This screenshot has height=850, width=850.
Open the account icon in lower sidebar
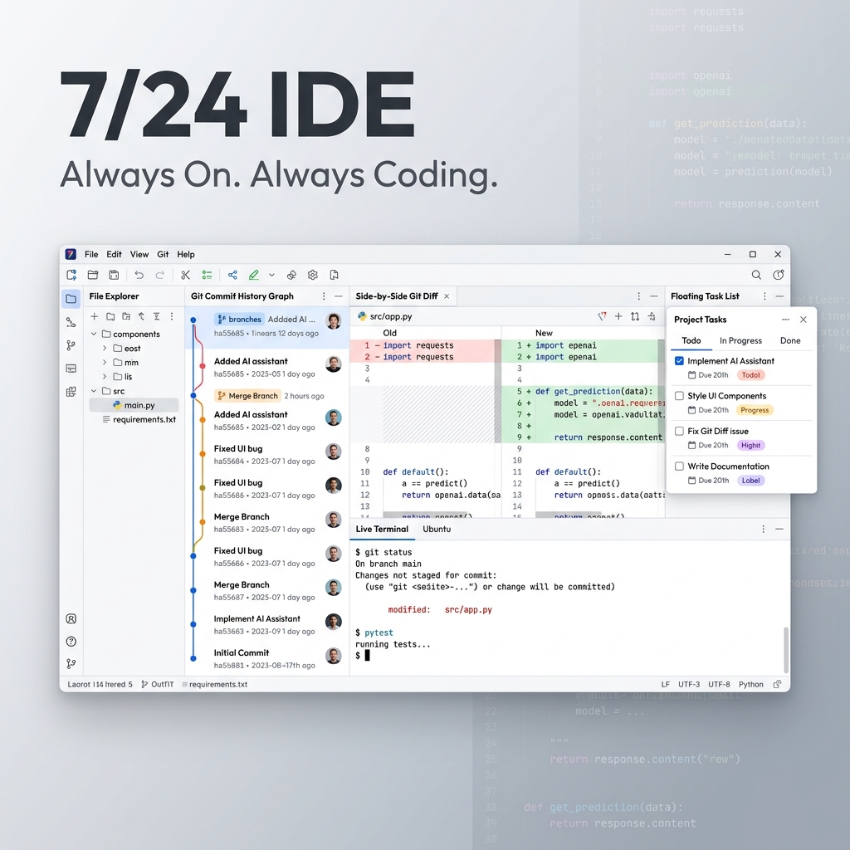point(71,618)
